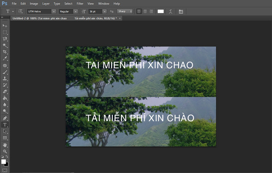The width and height of the screenshot is (272, 173).
Task: Open the File menu
Action: pos(14,4)
